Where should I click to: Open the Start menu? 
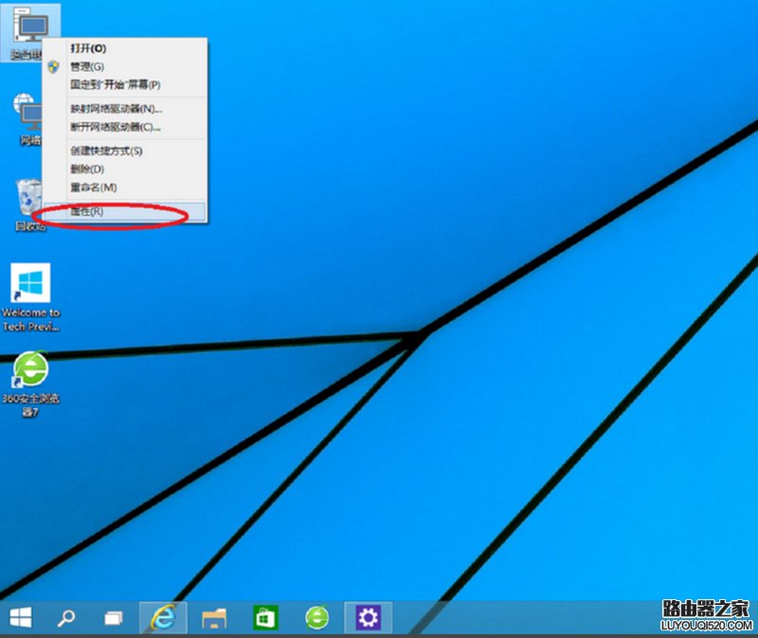coord(20,616)
